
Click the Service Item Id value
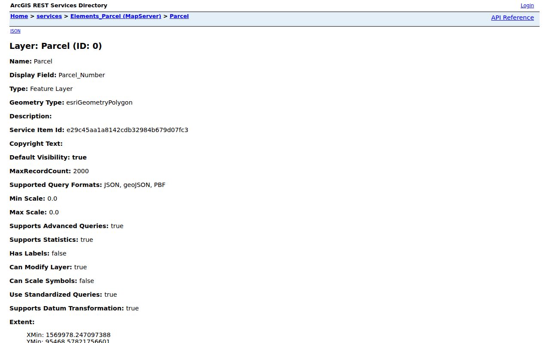click(127, 130)
